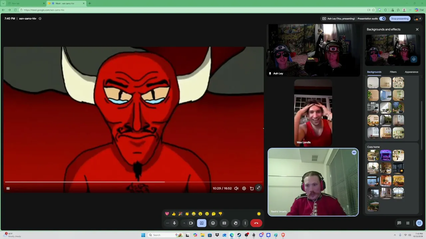The image size is (426, 239).
Task: Send the sad face reaction
Action: 207,214
